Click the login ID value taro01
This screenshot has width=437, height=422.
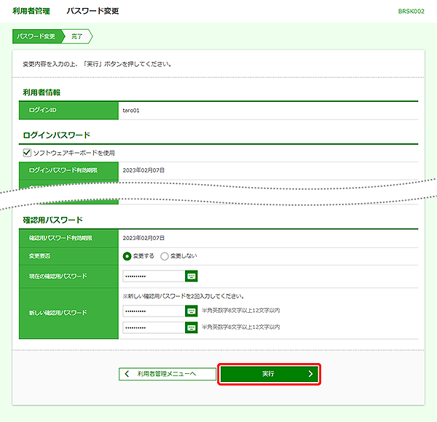tap(131, 111)
